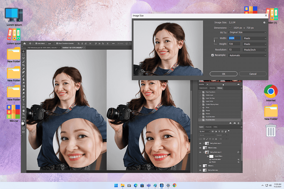Image resolution: width=284 pixels, height=189 pixels.
Task: Create new snapshot with camera icon
Action: click(235, 123)
